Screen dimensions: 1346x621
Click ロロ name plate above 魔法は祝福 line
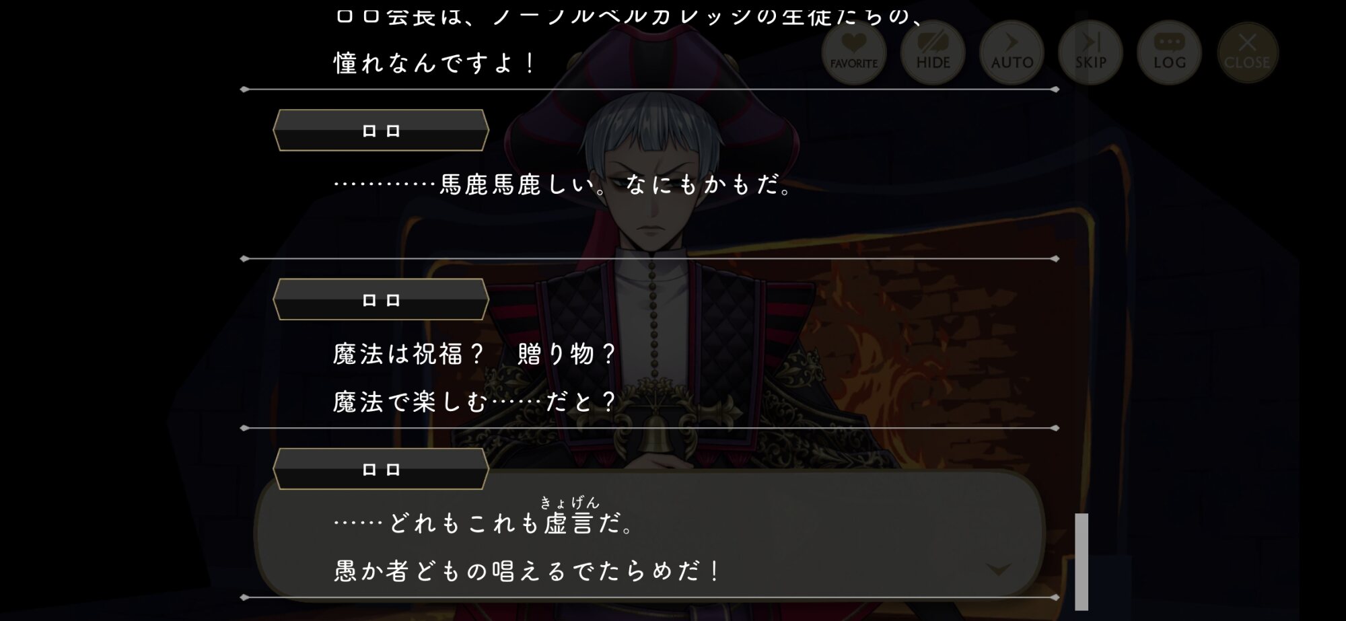click(x=381, y=299)
